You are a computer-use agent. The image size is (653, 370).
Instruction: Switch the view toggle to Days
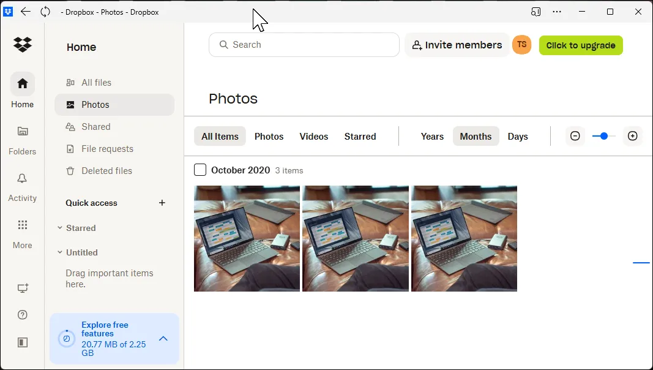point(518,136)
